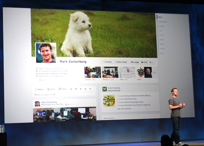
Task: Open the 'Shaved Asparagus Pizza' recipe link
Action: 134,102
